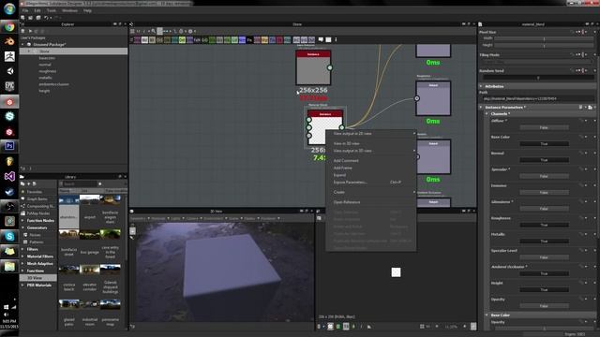
Task: Select 3D View category in Library
Action: click(x=38, y=278)
